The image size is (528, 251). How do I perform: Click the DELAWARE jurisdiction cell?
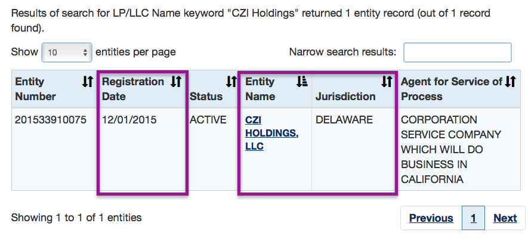point(344,120)
